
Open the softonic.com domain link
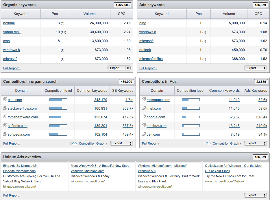click(x=18, y=126)
